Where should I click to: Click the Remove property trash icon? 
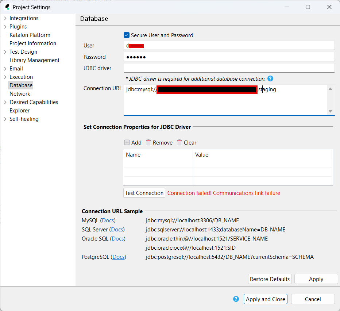coord(148,142)
